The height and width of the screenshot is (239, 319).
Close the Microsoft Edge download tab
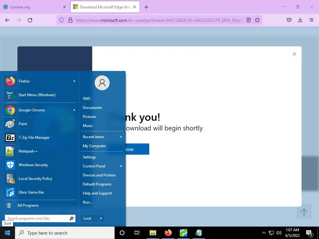click(x=135, y=7)
